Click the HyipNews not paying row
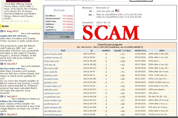Image resolution: width=178 pixels, height=118 pixels. 59,24
